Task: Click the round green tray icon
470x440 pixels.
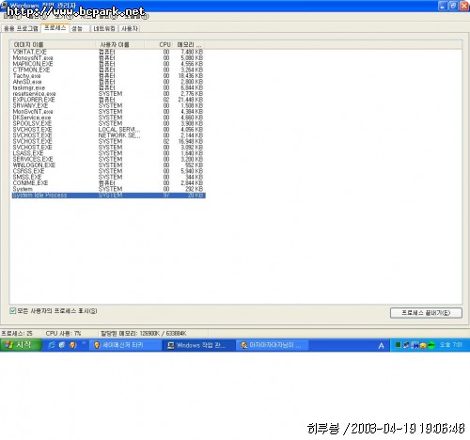Action: click(x=431, y=345)
